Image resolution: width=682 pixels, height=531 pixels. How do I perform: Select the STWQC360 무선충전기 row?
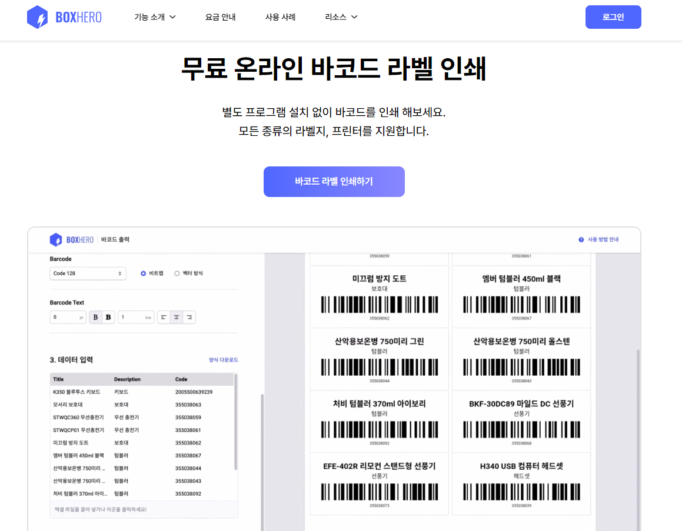click(142, 417)
